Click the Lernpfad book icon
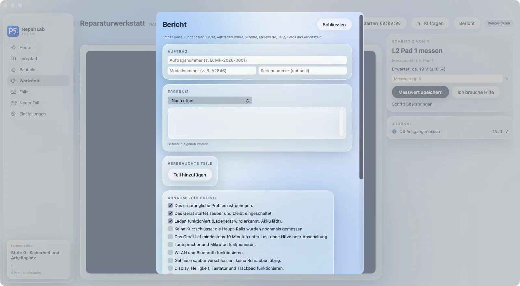The height and width of the screenshot is (286, 520). click(13, 58)
